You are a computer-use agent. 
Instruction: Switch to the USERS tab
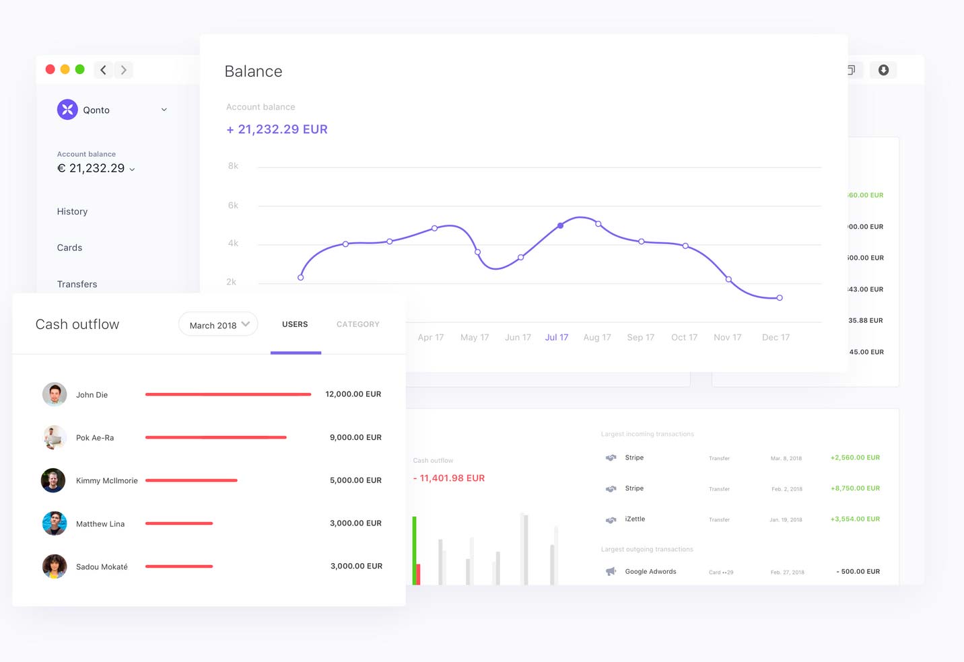(295, 324)
